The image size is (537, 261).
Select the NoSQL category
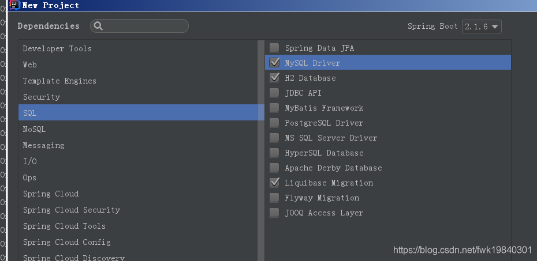pos(138,129)
